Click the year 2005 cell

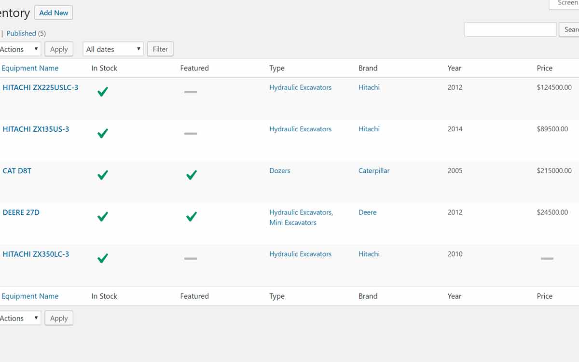pyautogui.click(x=455, y=170)
